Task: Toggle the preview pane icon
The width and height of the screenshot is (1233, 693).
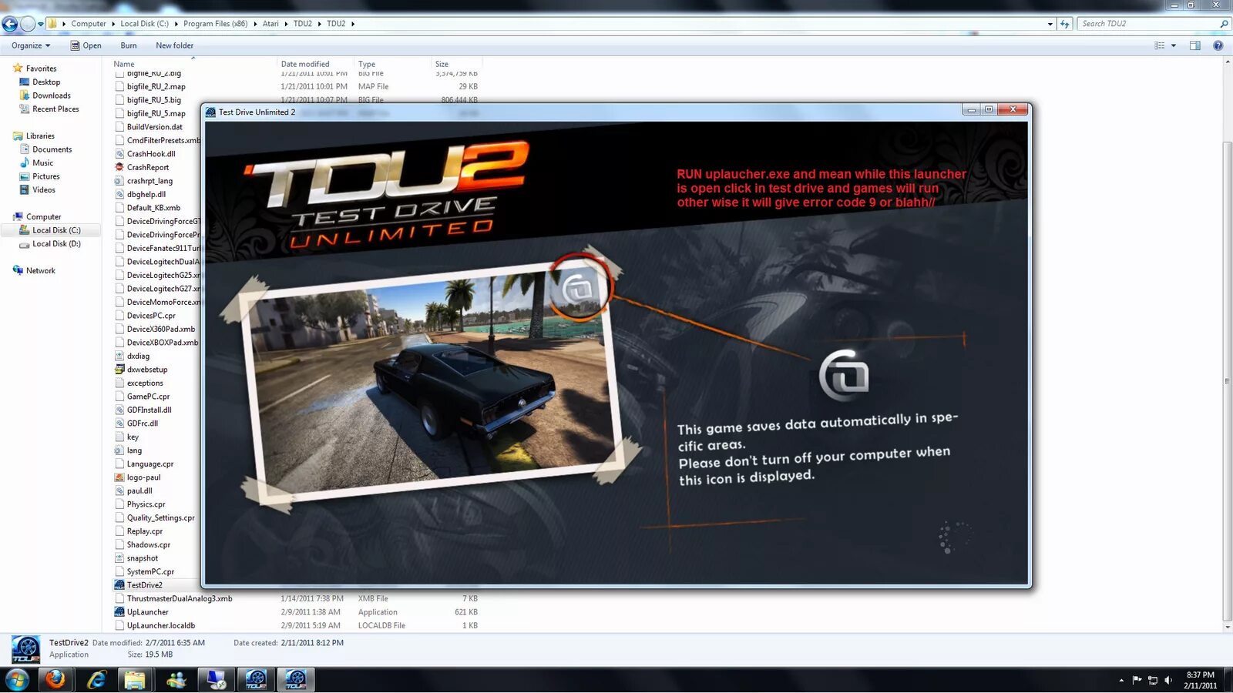Action: pos(1195,45)
